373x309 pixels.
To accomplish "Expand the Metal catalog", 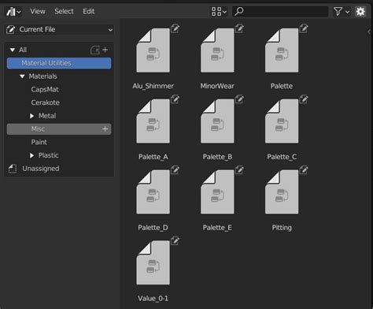I will [31, 116].
